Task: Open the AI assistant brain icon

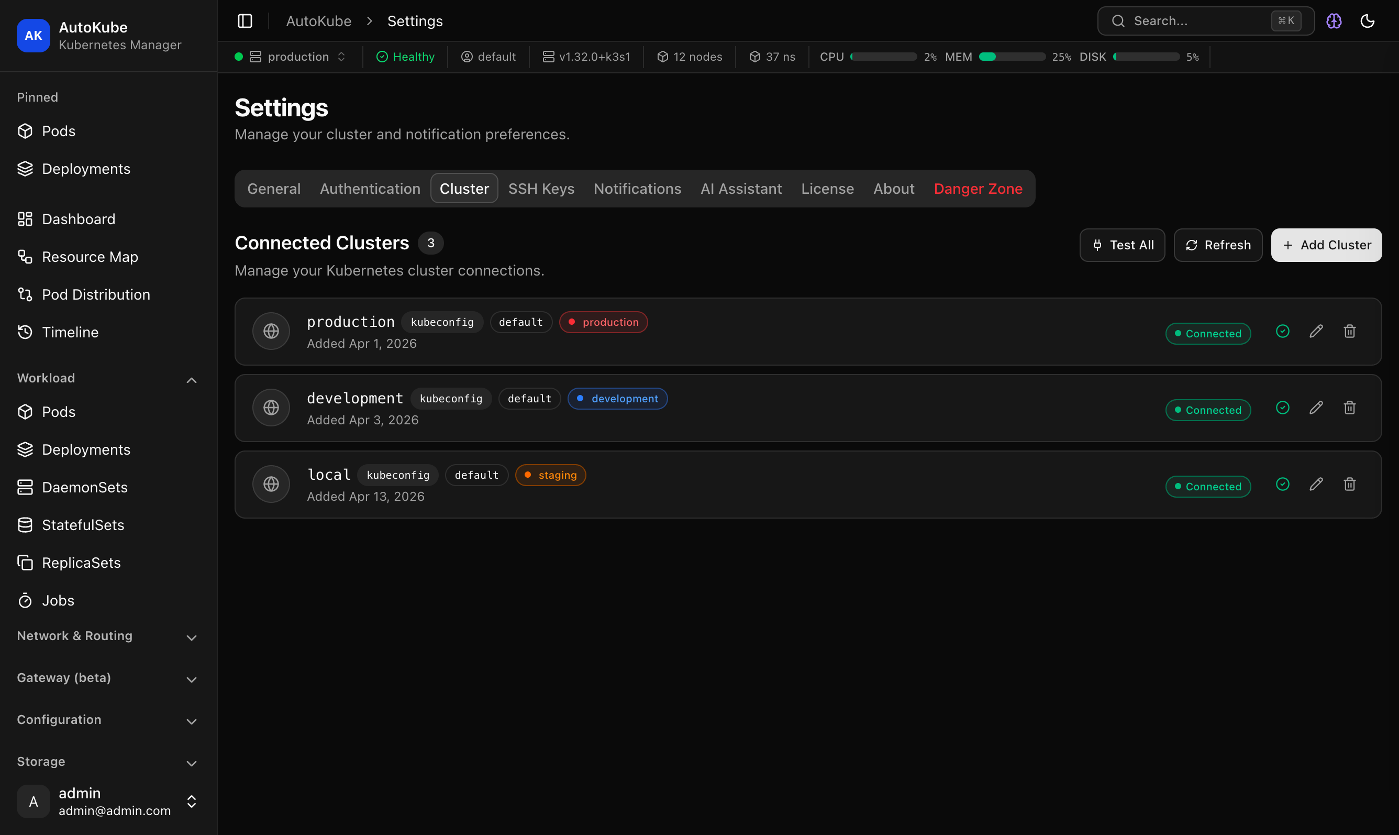Action: (1334, 21)
